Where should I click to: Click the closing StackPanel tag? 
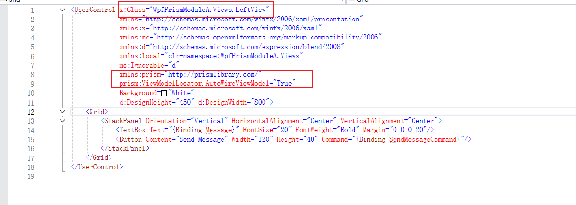[125, 148]
